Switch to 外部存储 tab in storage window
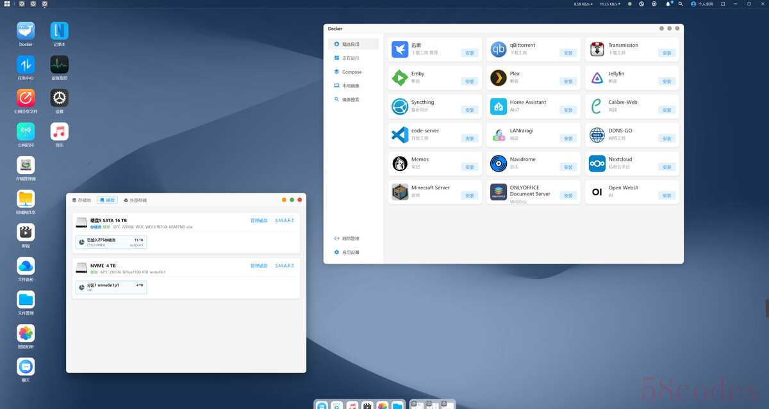The height and width of the screenshot is (409, 769). click(x=135, y=200)
